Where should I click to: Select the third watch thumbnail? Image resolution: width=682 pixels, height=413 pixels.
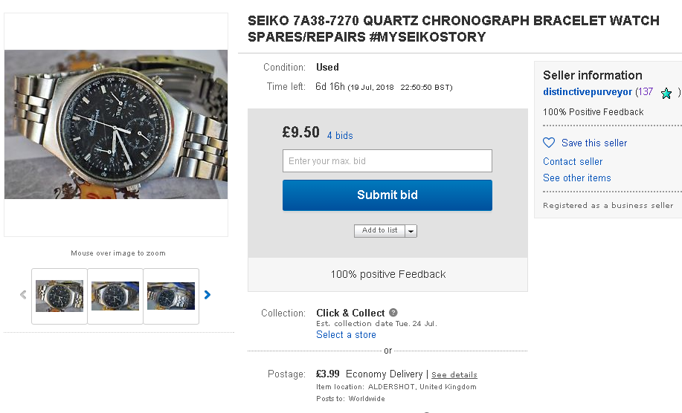tap(171, 296)
